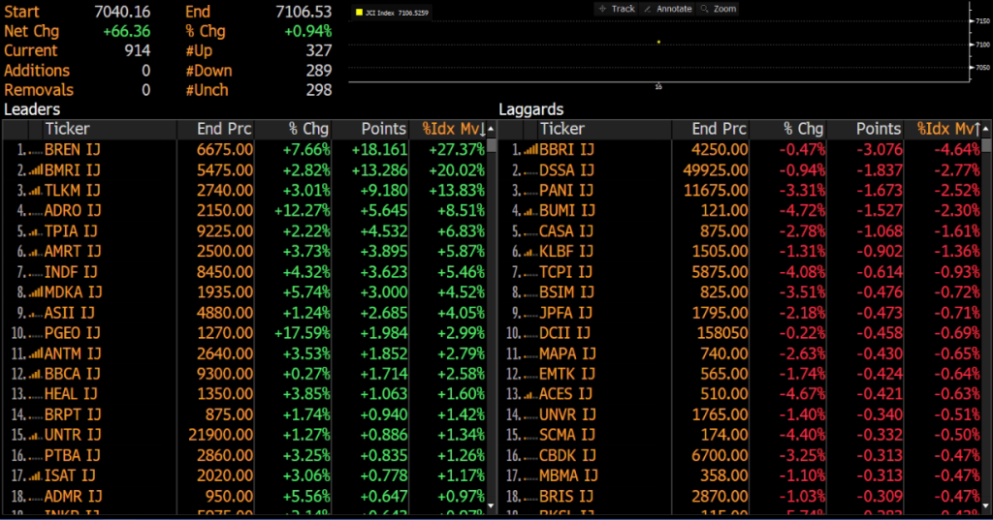The image size is (993, 520).
Task: Click MAPA IJ ticker
Action: [x=567, y=353]
